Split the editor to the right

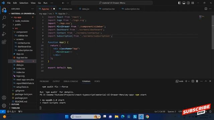coord(206,9)
